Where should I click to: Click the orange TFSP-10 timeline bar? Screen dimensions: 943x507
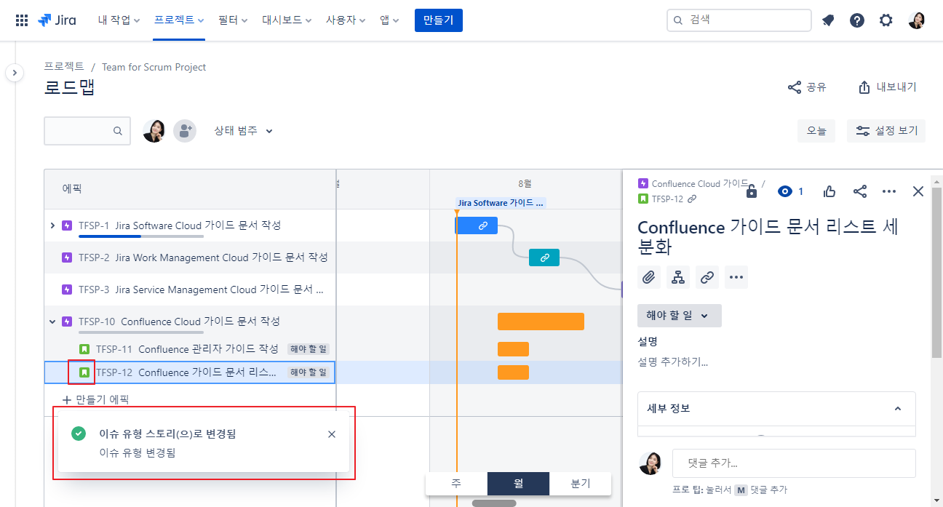(x=541, y=322)
